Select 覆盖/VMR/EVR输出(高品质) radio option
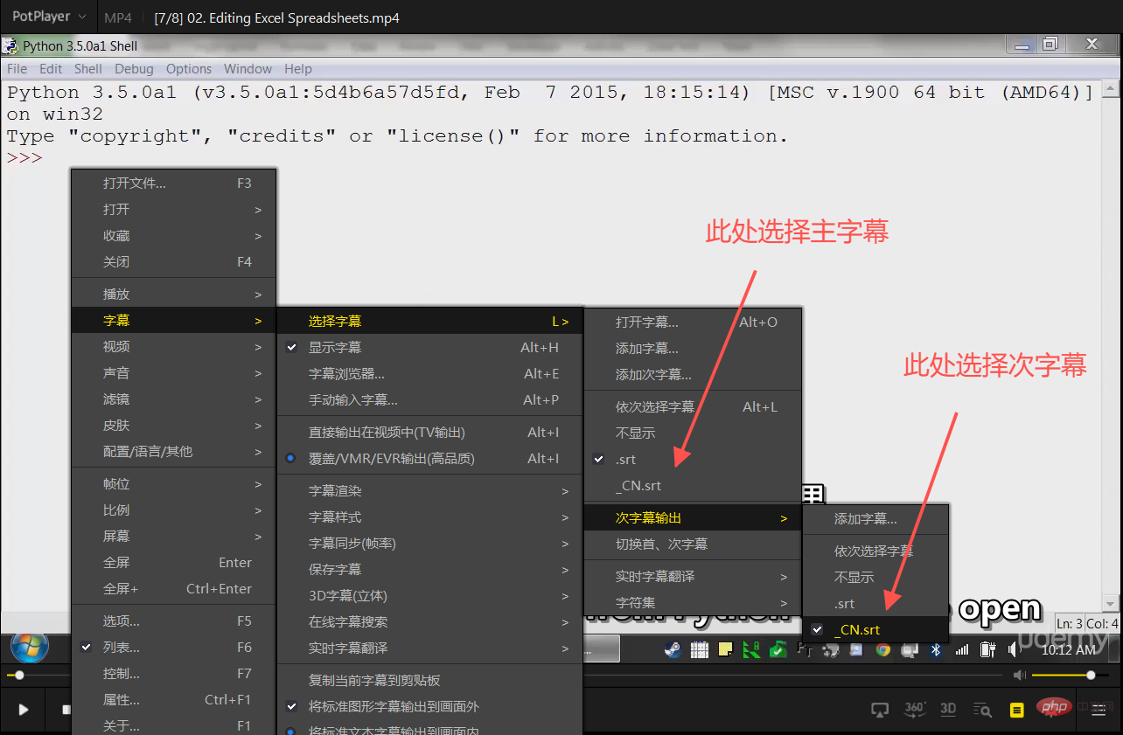Viewport: 1123px width, 735px height. [429, 458]
